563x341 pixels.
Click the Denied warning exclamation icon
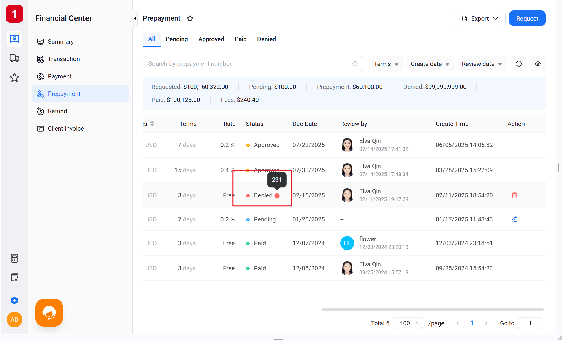point(277,196)
